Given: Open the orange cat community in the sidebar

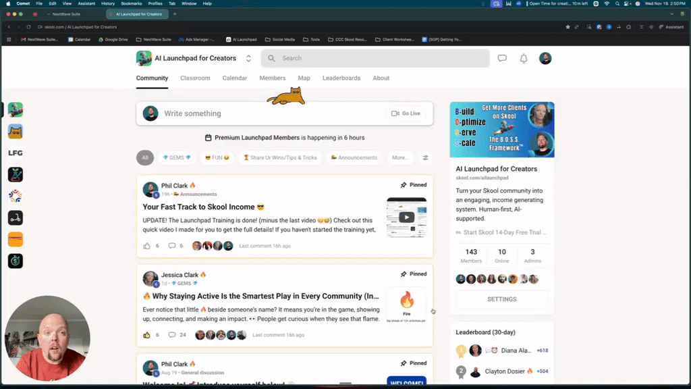Looking at the screenshot, I should point(16,132).
